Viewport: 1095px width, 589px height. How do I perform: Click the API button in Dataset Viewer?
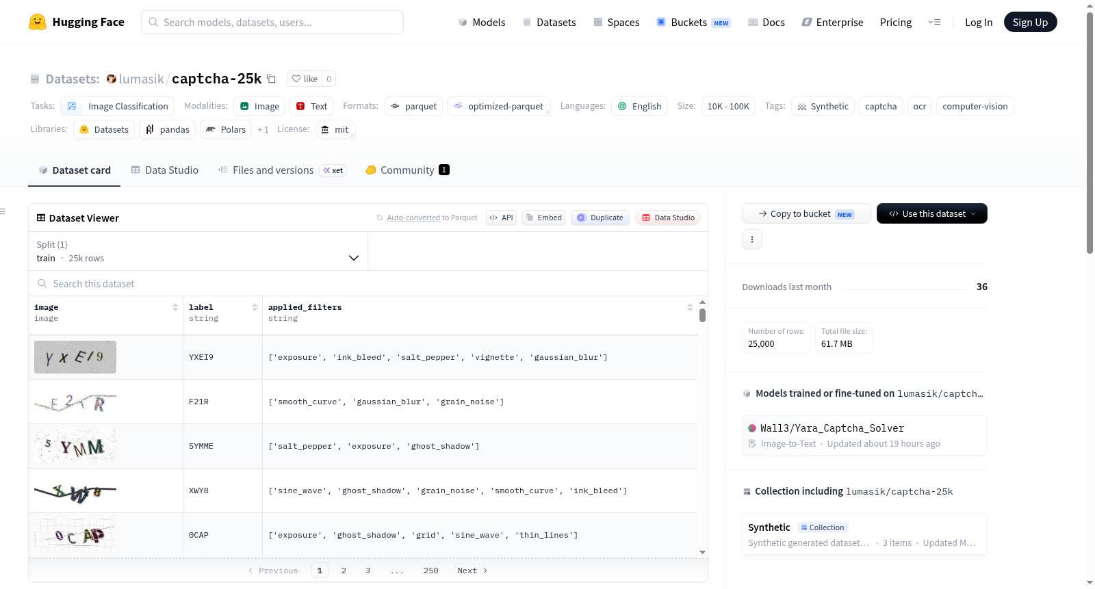pos(501,218)
